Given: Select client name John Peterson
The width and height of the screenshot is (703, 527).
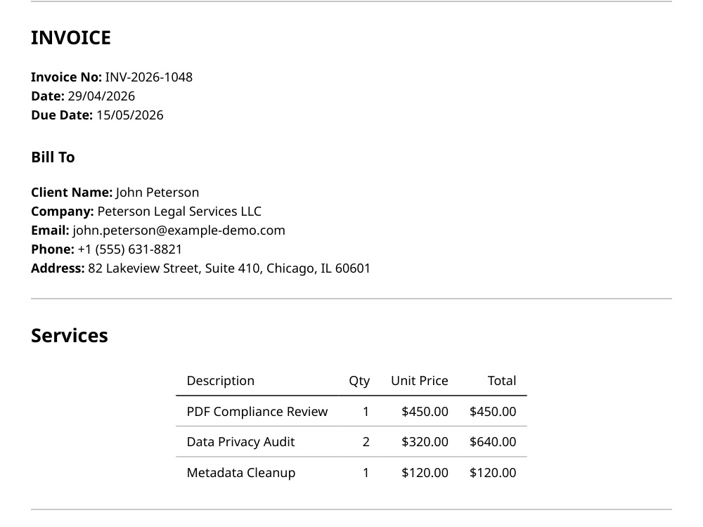Looking at the screenshot, I should [157, 193].
